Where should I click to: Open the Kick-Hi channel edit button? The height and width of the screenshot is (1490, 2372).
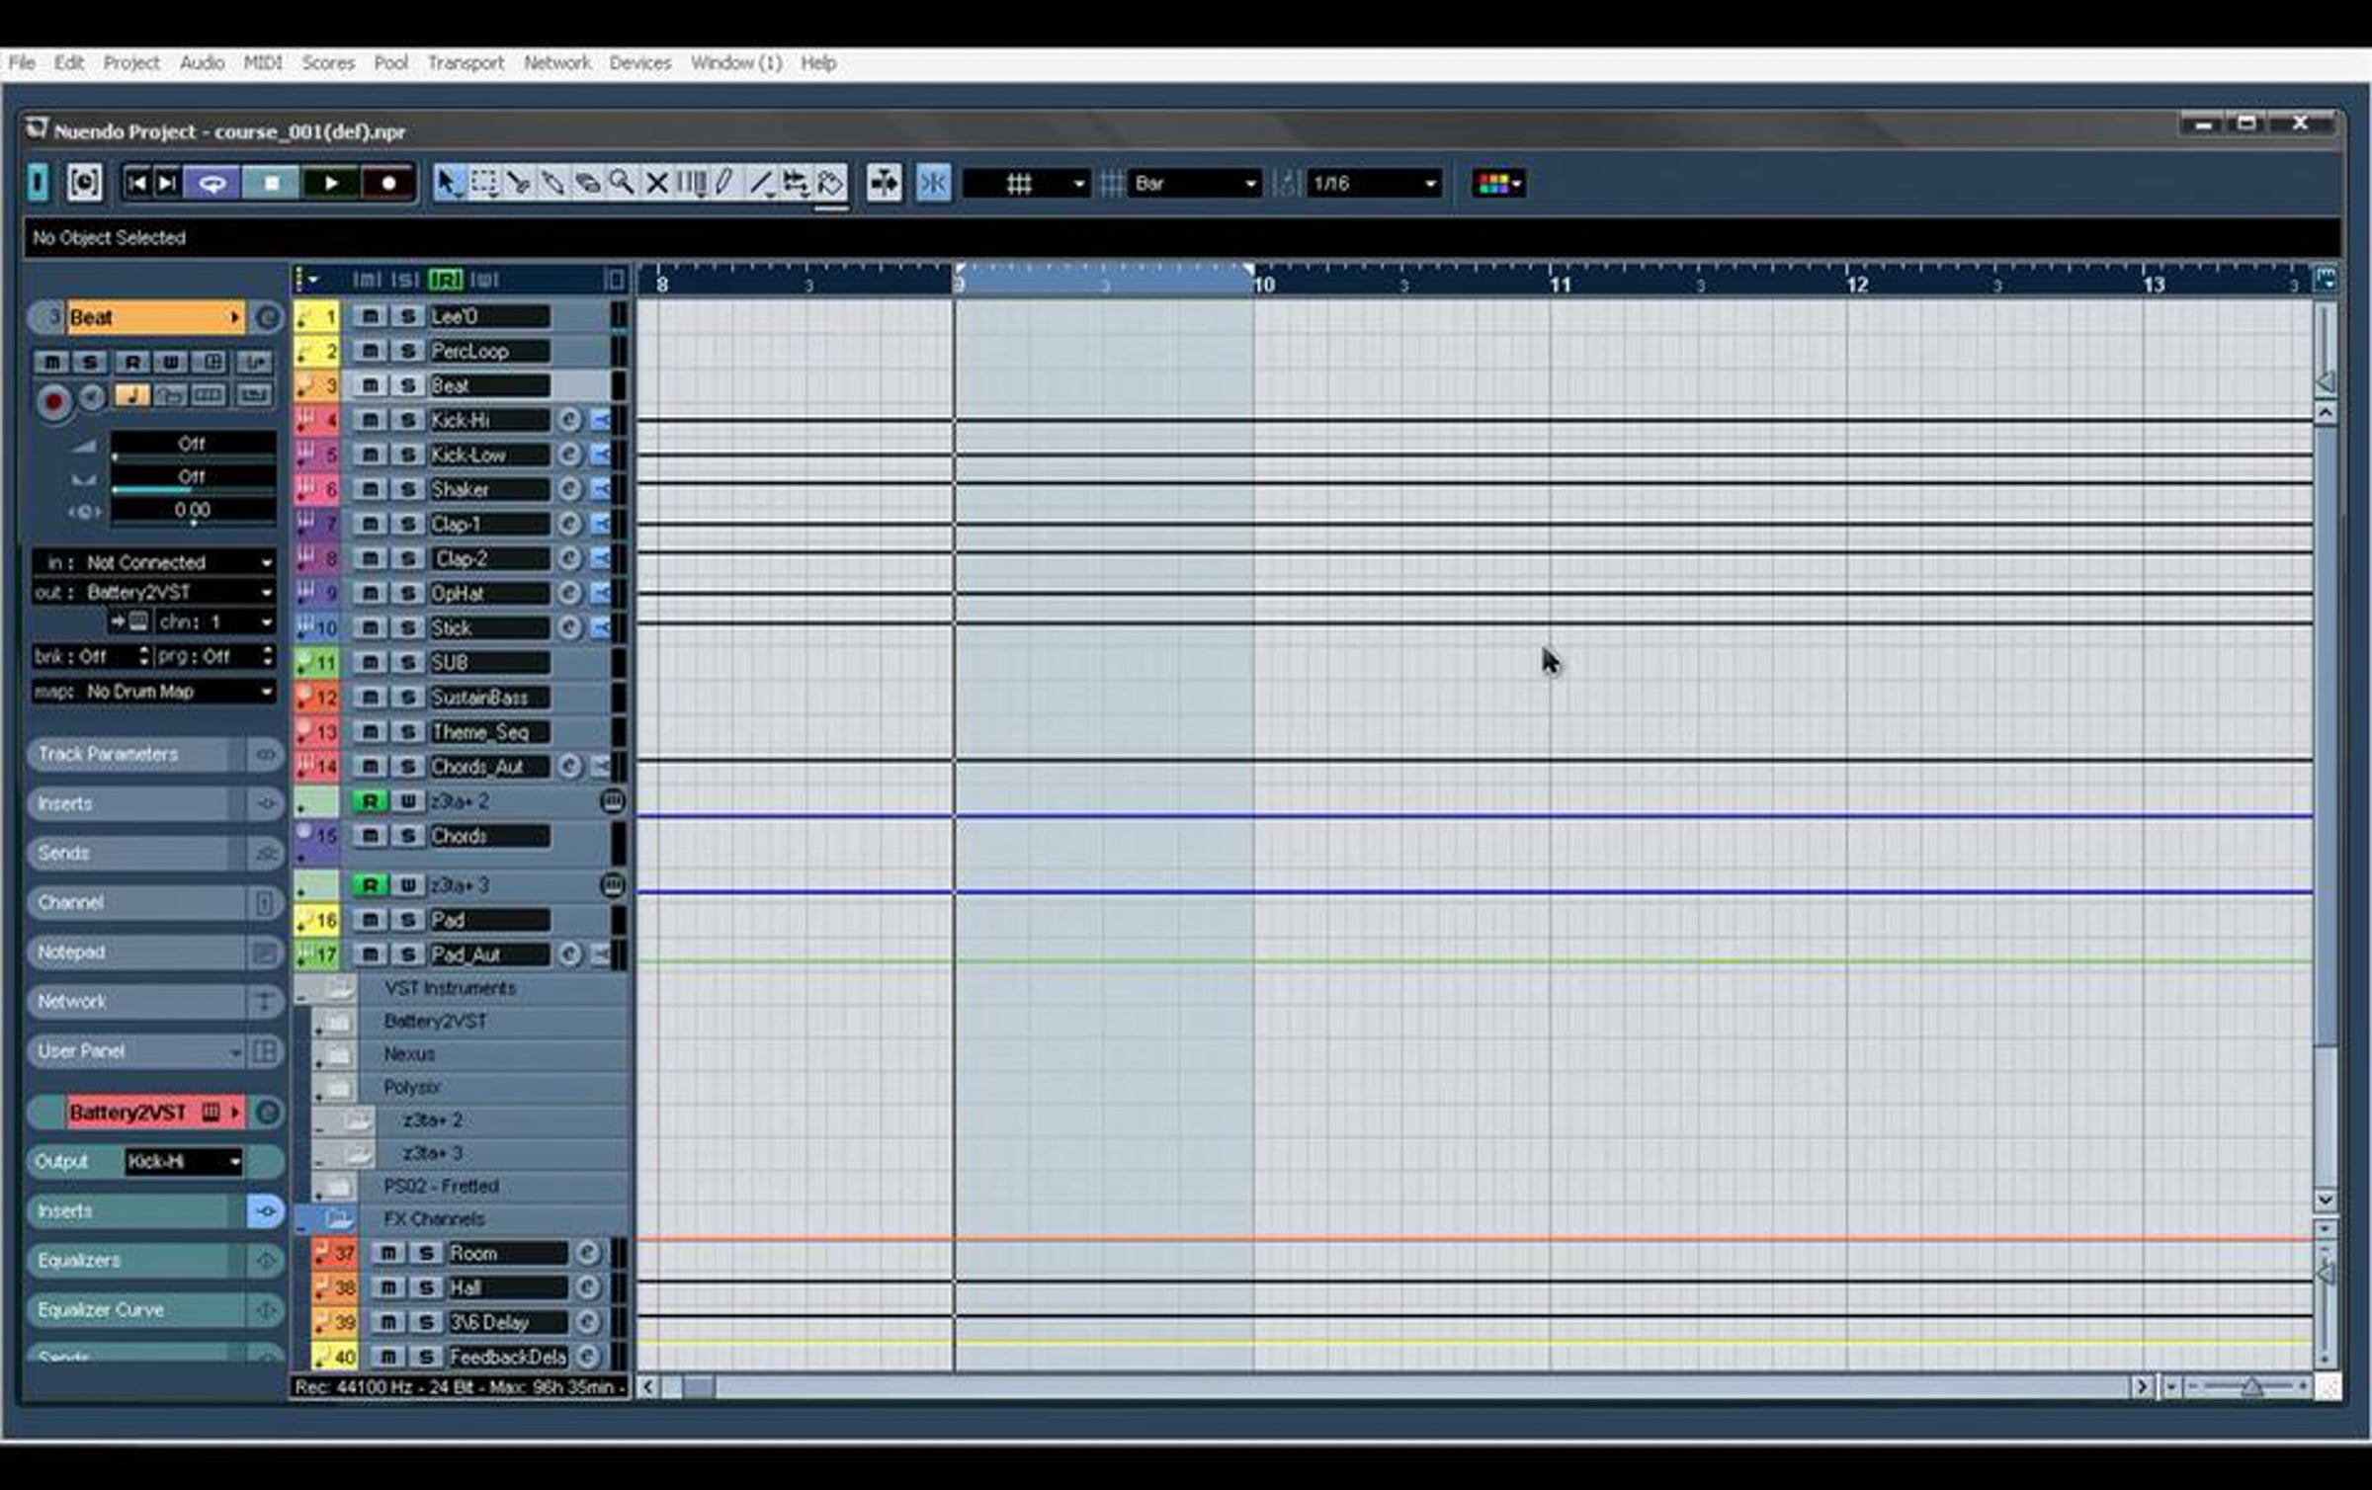point(570,420)
